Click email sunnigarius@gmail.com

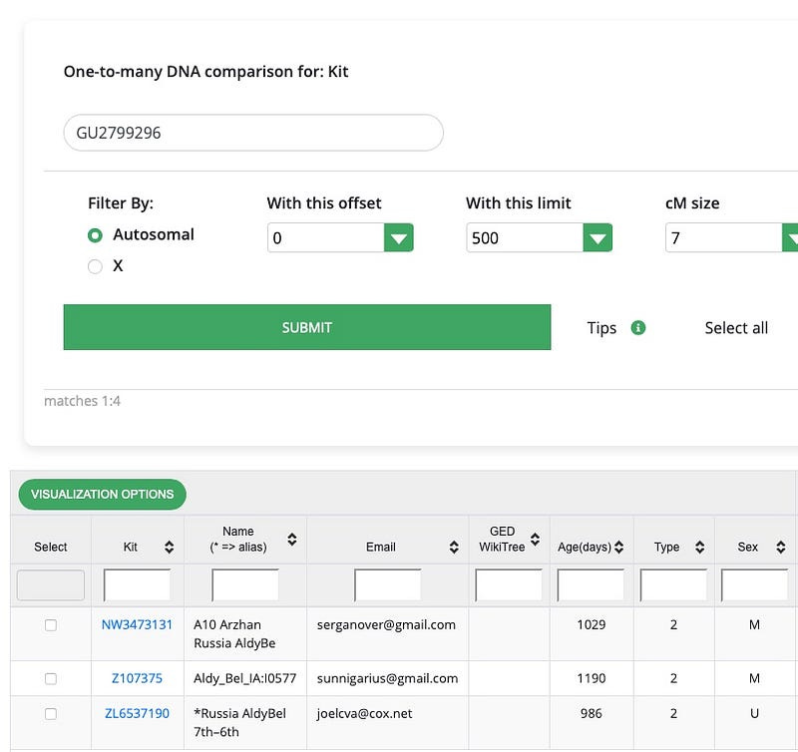(387, 678)
